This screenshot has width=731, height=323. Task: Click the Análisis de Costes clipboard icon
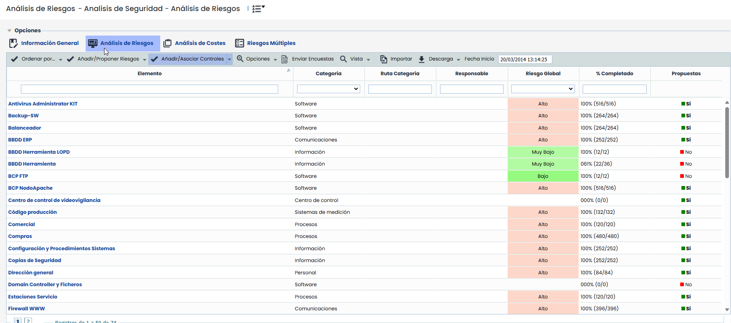tap(167, 43)
